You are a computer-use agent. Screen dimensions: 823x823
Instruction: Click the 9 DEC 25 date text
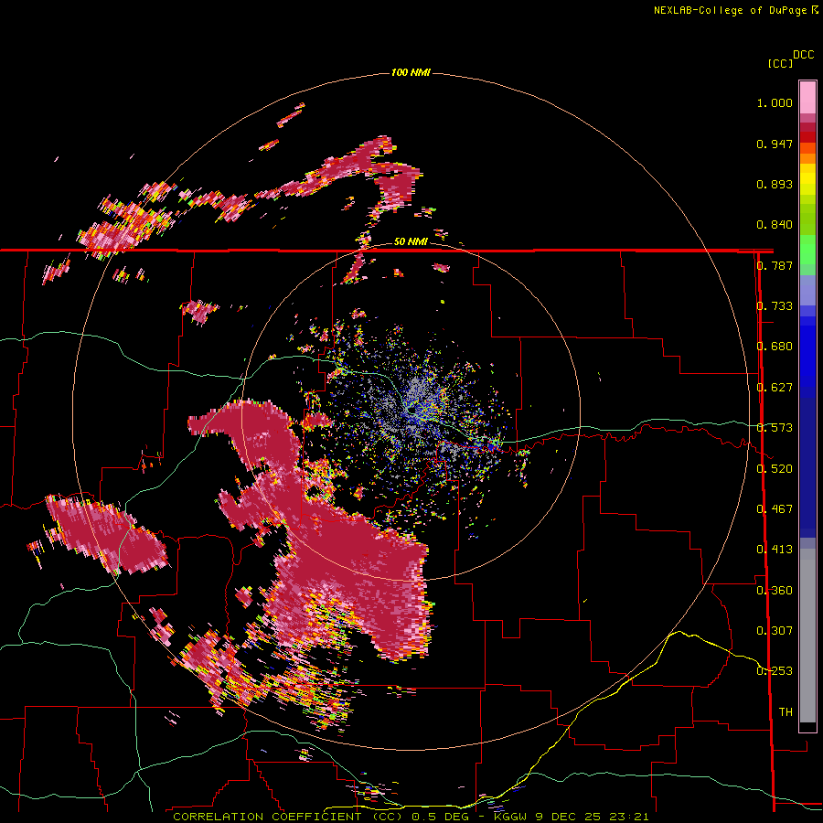568,817
